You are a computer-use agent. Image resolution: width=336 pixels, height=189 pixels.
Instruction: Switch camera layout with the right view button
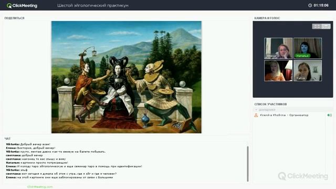tap(326, 26)
